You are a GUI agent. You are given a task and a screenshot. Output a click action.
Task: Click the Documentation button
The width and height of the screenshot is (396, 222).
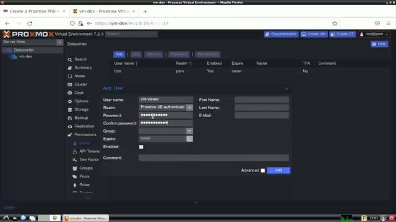[281, 35]
